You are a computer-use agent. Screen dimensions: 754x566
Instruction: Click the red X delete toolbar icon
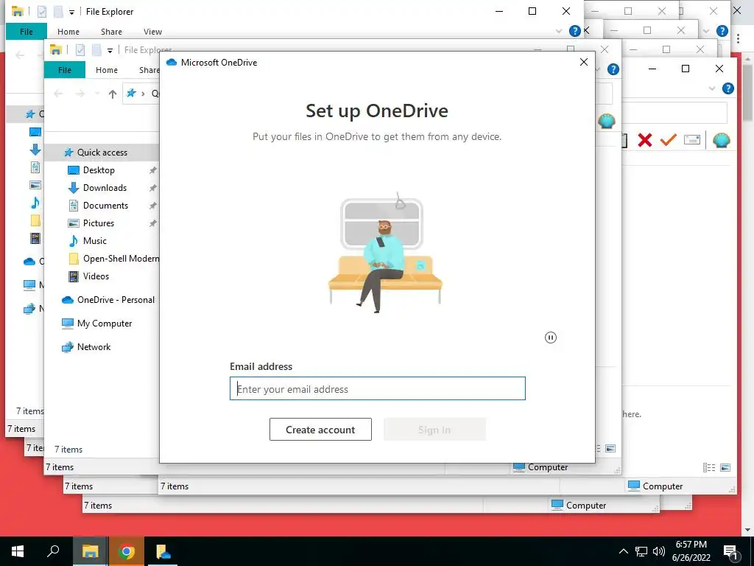click(x=645, y=140)
